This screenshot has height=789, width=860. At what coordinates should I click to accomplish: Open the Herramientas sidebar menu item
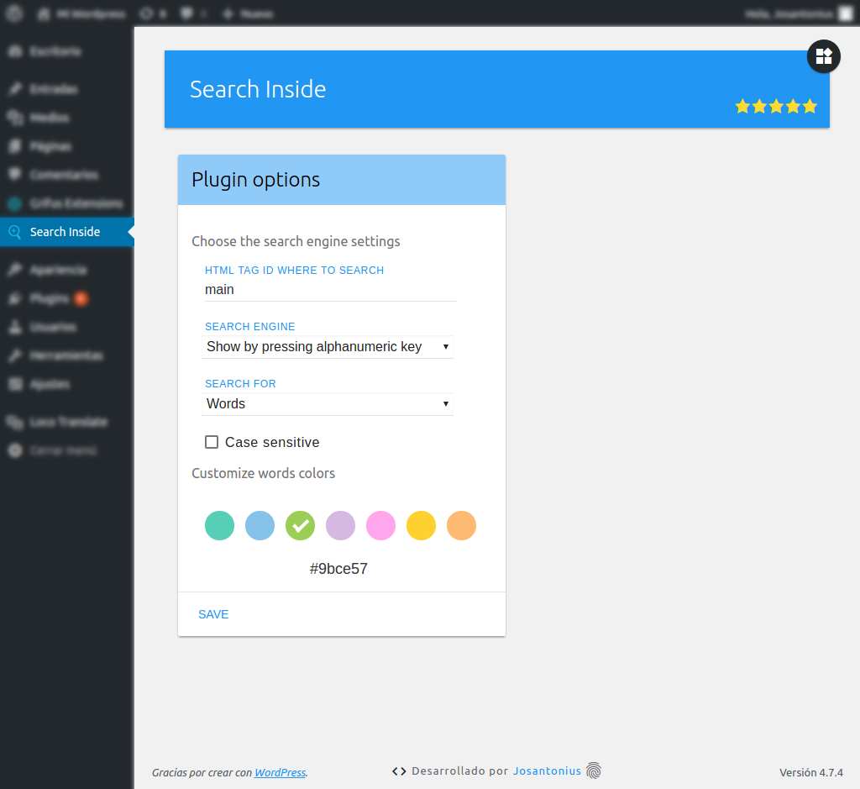click(x=67, y=355)
